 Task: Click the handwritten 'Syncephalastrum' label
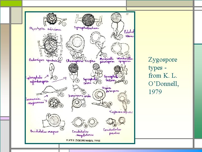tap(86, 28)
